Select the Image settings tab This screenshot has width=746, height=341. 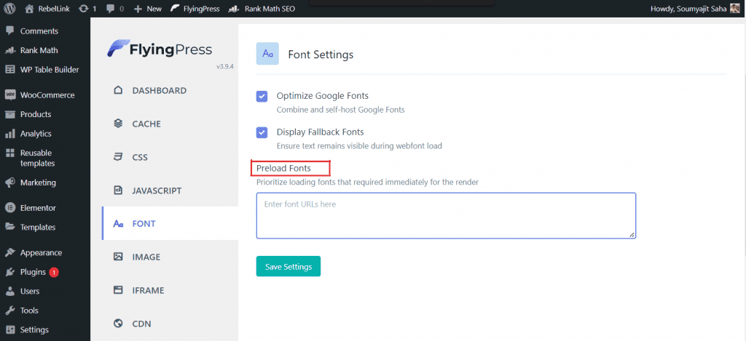pos(146,257)
